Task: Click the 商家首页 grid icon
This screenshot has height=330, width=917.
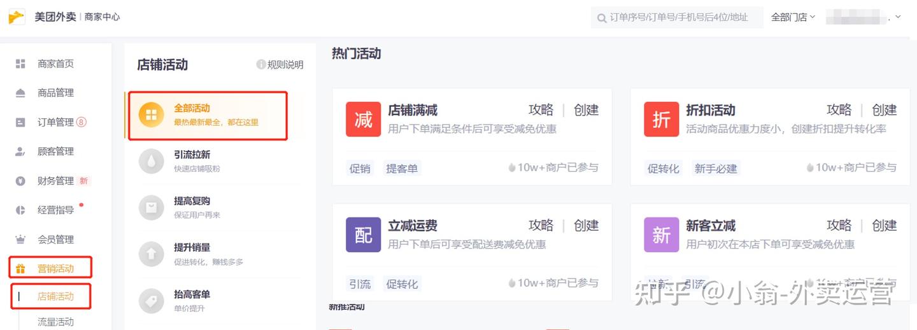Action: pyautogui.click(x=20, y=64)
